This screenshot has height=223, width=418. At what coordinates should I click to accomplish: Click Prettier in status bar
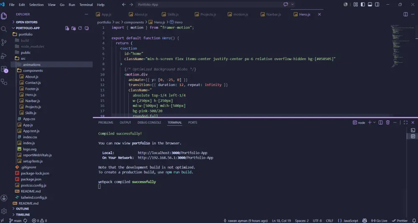(x=400, y=220)
